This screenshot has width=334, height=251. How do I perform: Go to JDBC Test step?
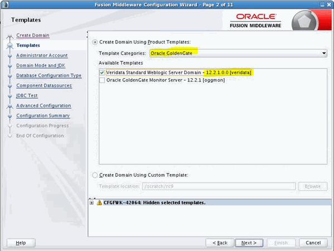click(x=27, y=95)
